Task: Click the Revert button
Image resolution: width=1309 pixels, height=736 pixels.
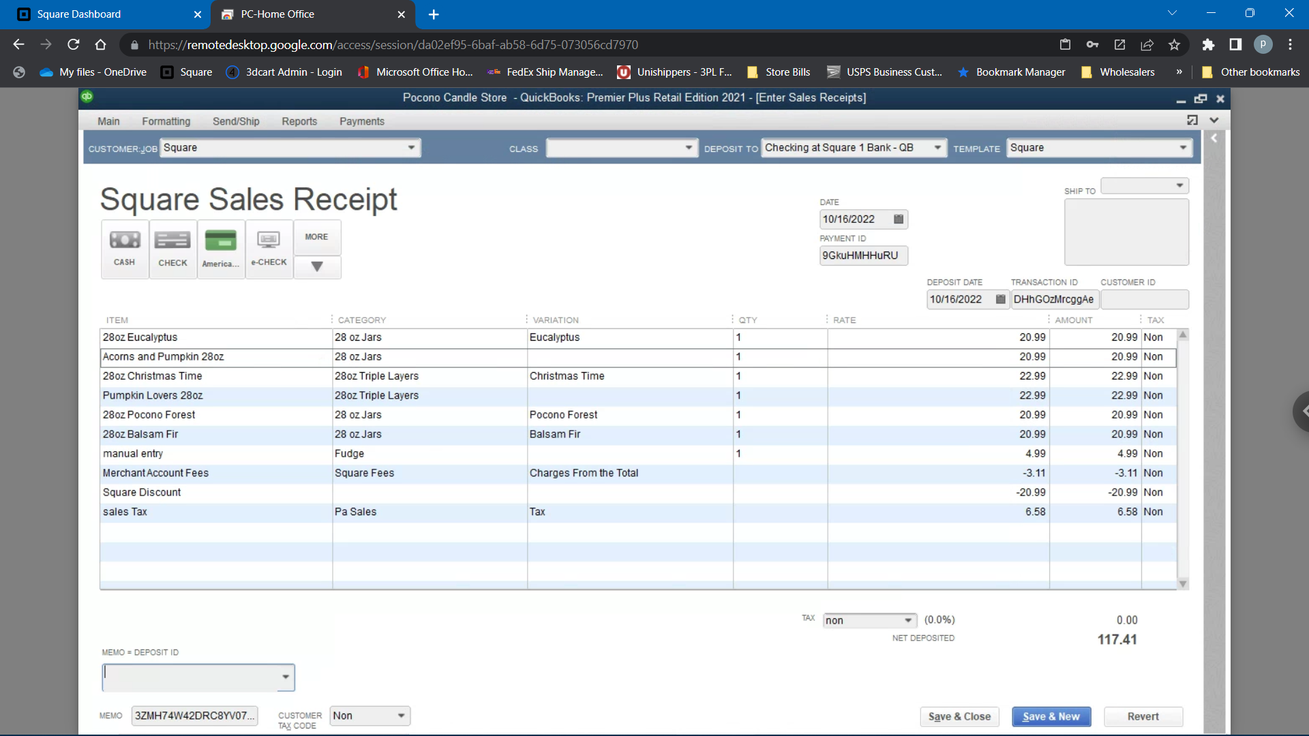Action: 1143,716
